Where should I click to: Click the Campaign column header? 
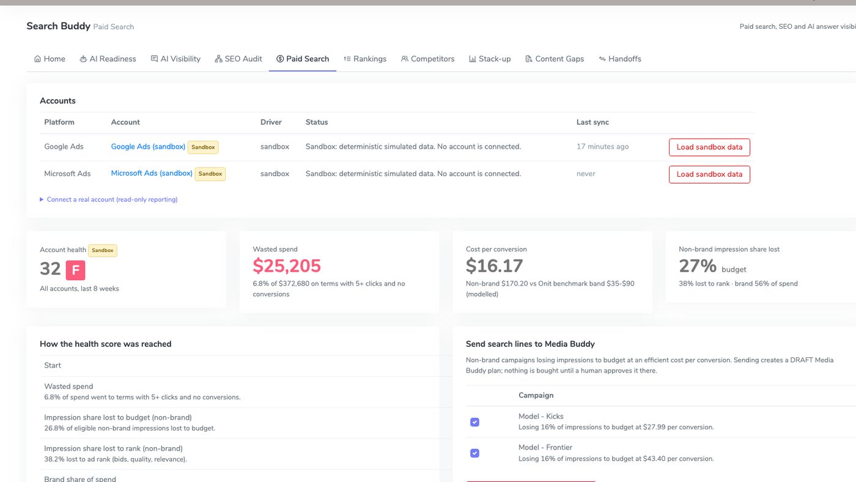[x=536, y=396]
